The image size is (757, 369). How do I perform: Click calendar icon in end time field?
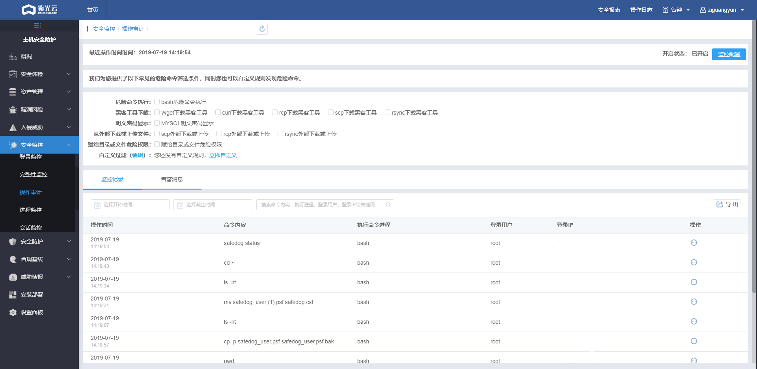click(x=180, y=205)
